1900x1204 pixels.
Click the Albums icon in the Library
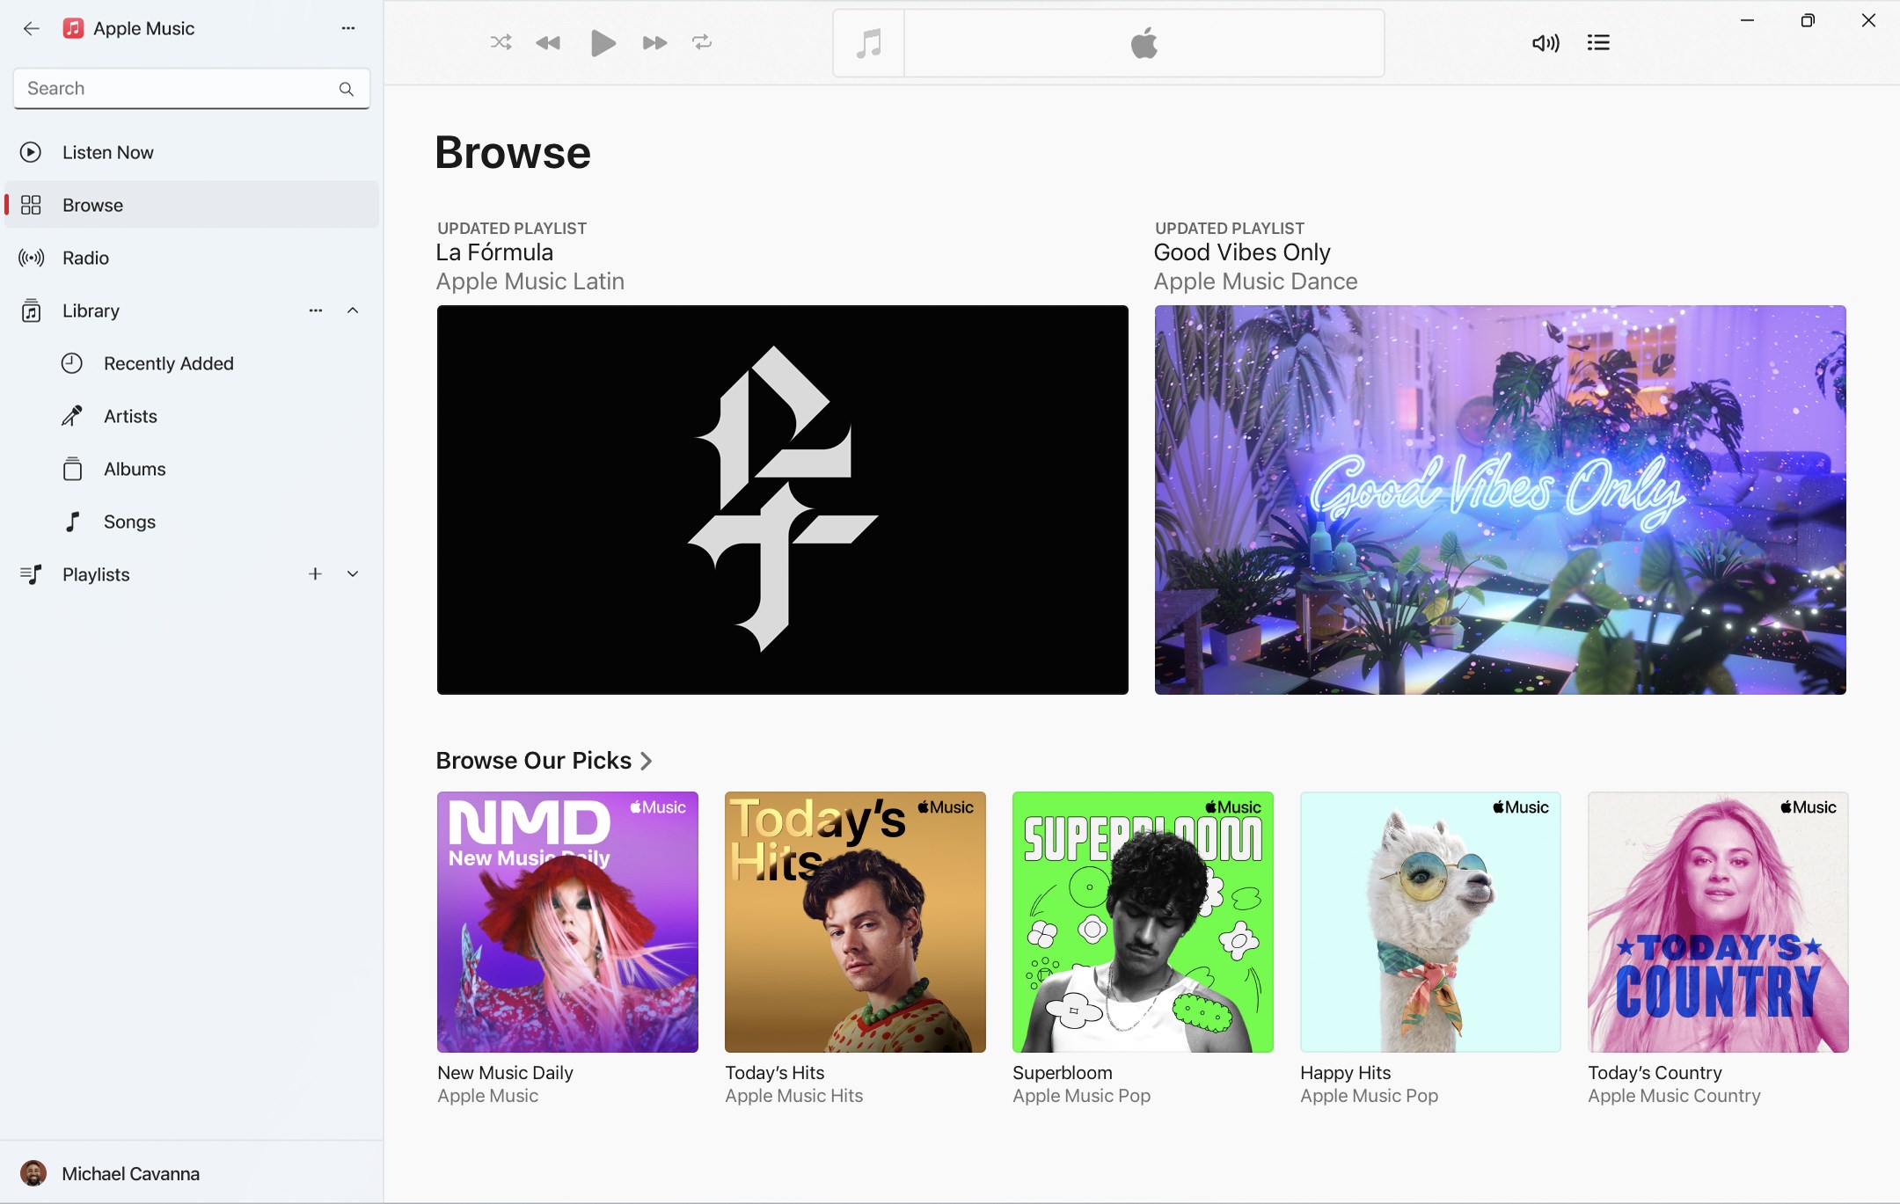[x=72, y=468]
